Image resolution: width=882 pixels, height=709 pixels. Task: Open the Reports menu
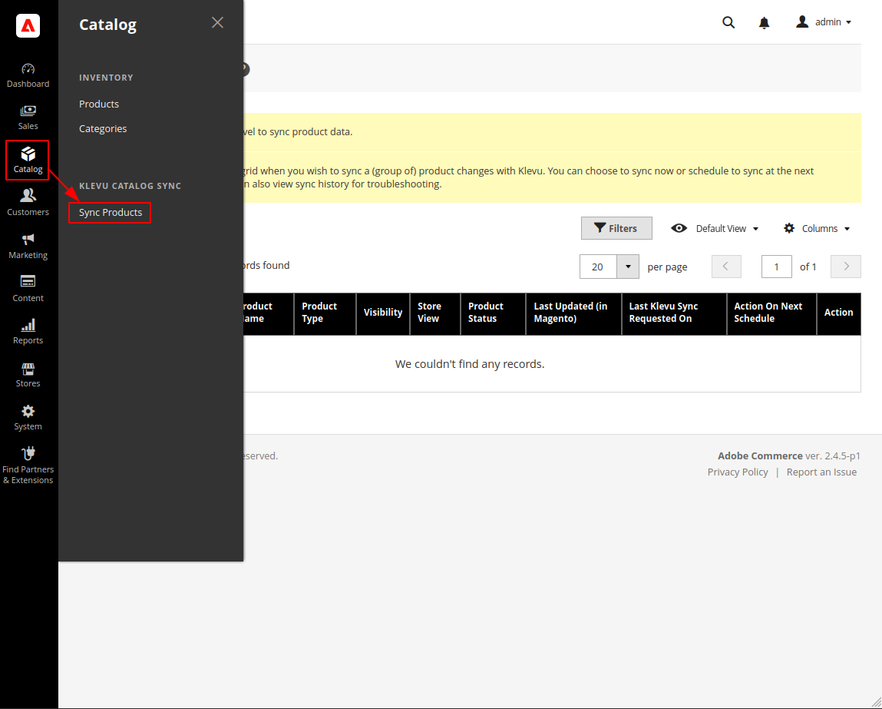[x=28, y=332]
